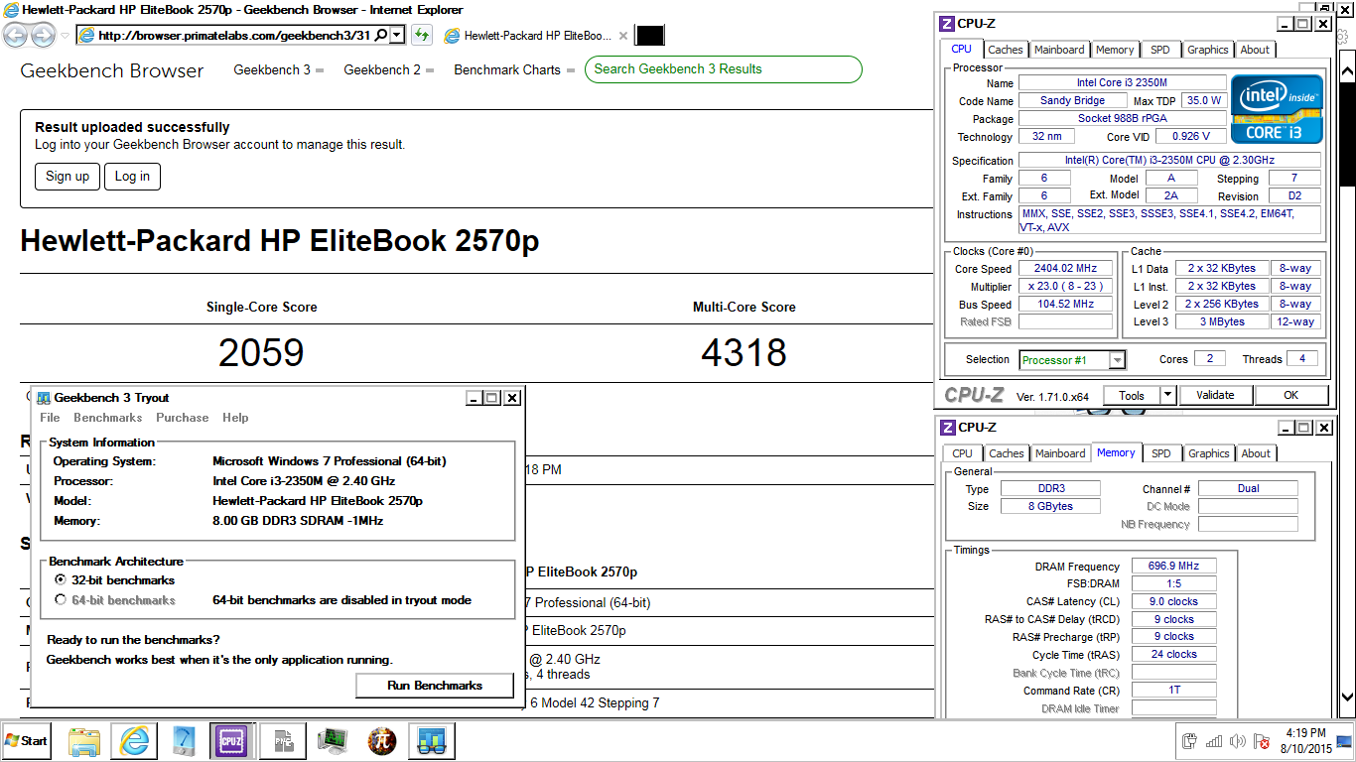
Task: Click the lower CPU-Z window title icon
Action: 948,428
